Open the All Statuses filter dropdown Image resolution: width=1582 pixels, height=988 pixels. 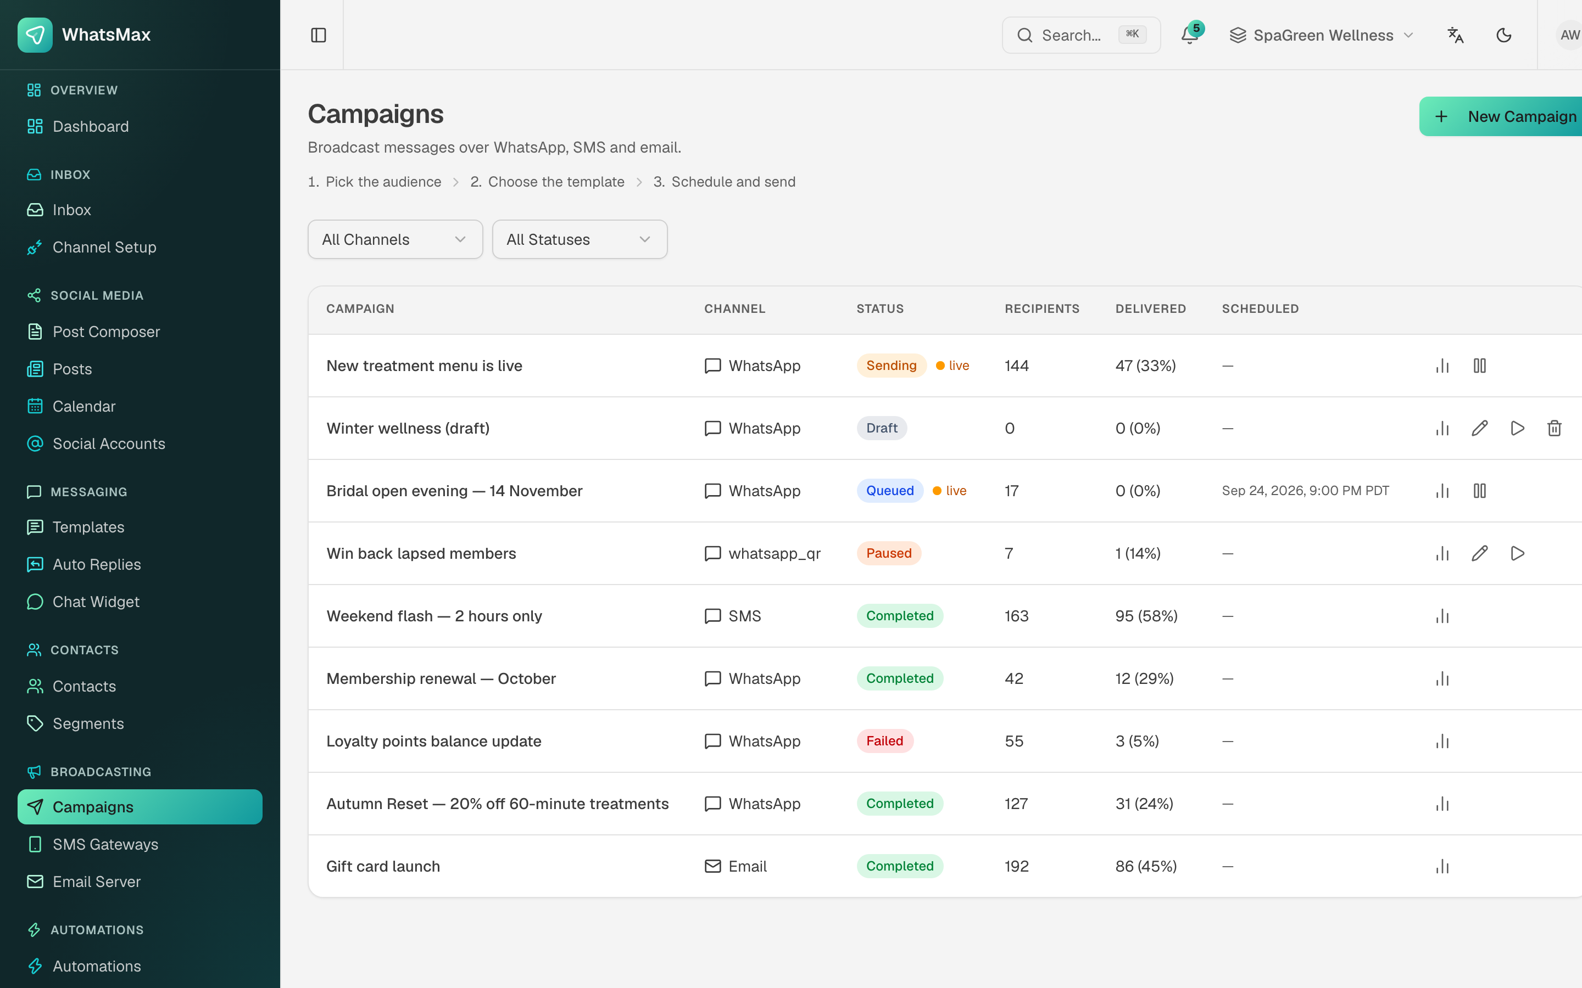pos(579,239)
